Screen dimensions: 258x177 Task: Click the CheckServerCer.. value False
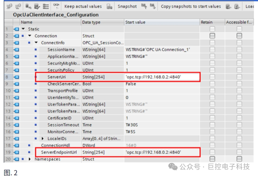point(131,84)
